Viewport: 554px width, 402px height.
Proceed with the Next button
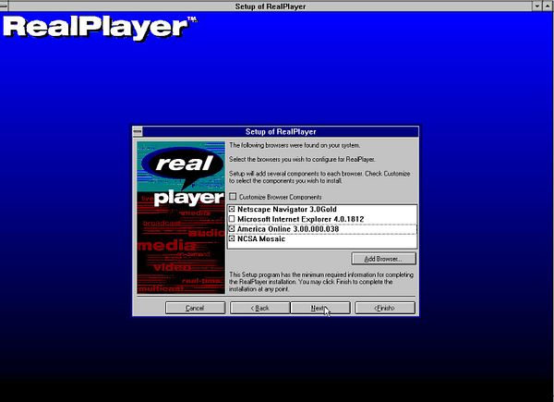coord(320,308)
